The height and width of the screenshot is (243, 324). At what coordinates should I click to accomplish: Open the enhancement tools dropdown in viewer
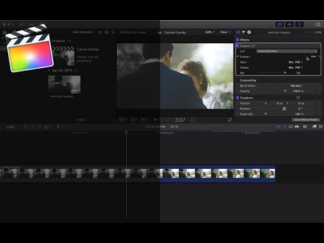134,120
